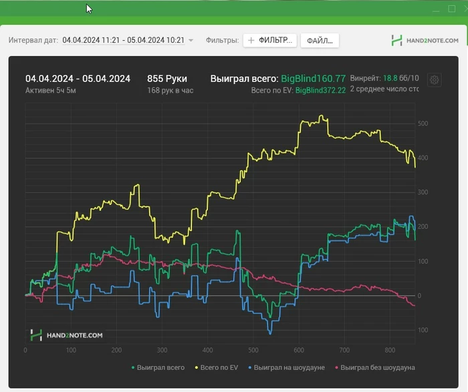The height and width of the screenshot is (392, 468).
Task: Add a filter with ФИЛЬТР button
Action: click(270, 40)
